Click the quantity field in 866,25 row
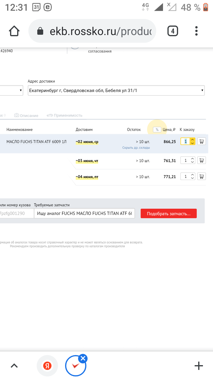213x380 pixels. 185,141
